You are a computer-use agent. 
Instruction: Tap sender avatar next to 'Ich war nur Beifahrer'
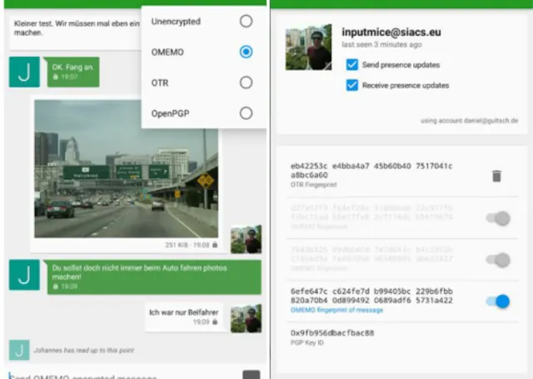click(247, 318)
